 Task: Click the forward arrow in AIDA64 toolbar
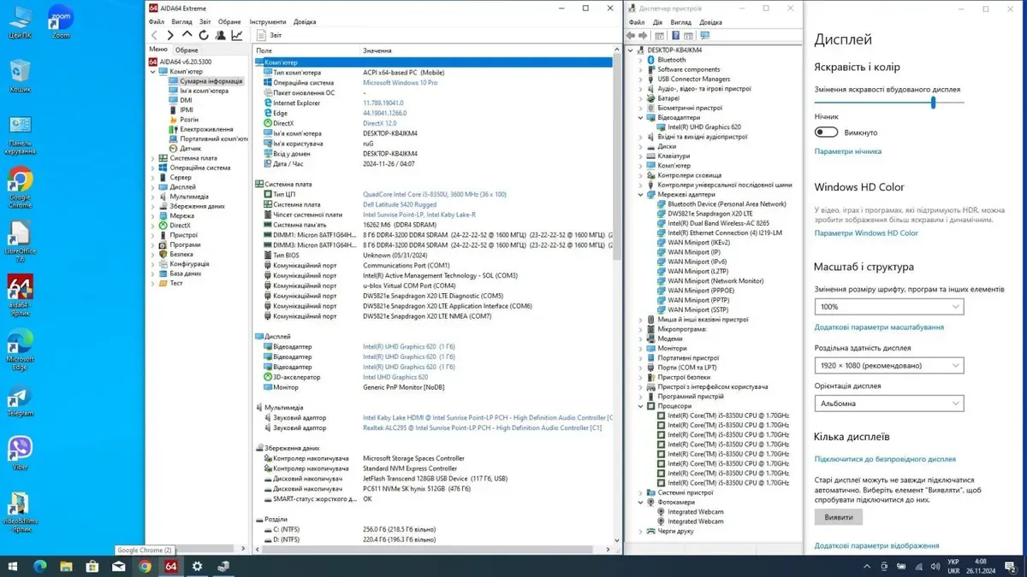(170, 35)
